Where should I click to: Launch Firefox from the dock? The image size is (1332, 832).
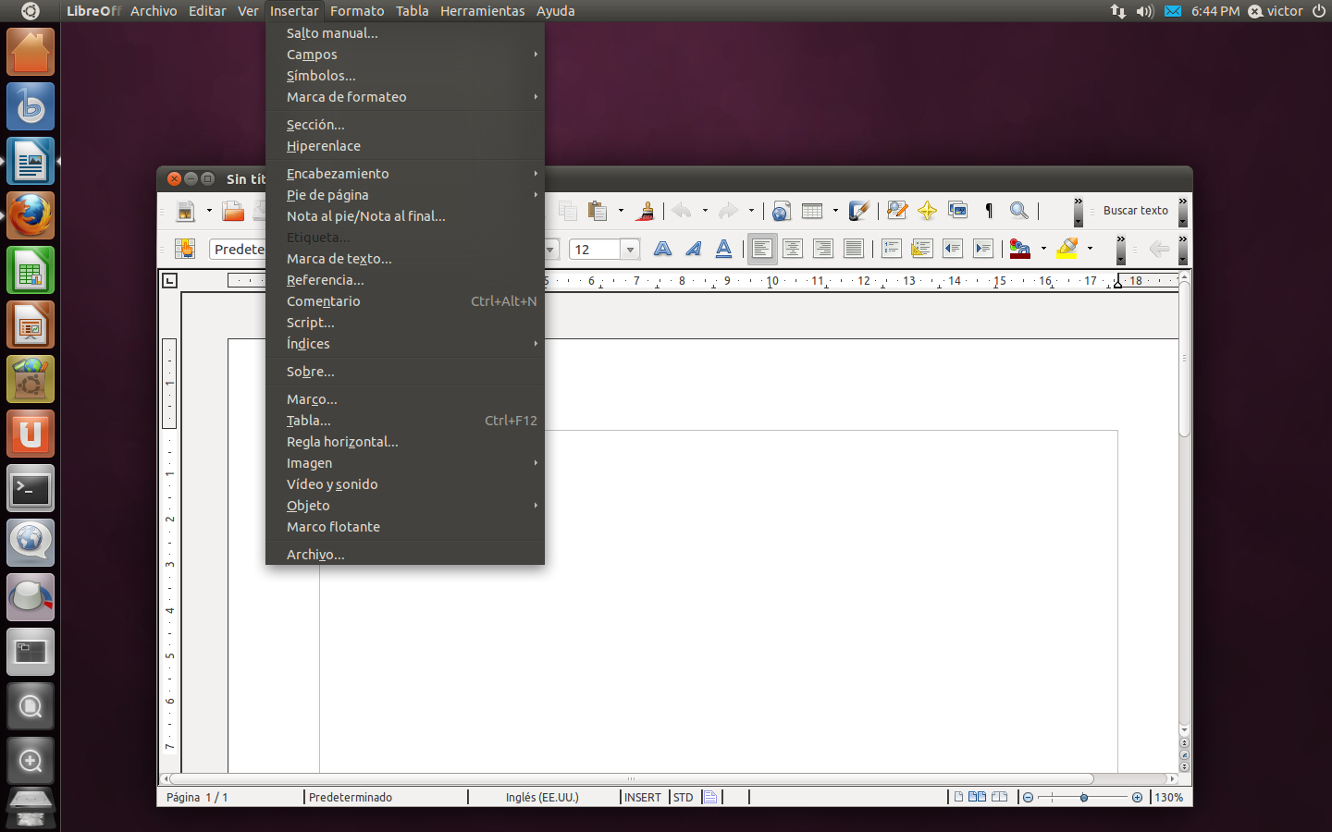pyautogui.click(x=31, y=215)
